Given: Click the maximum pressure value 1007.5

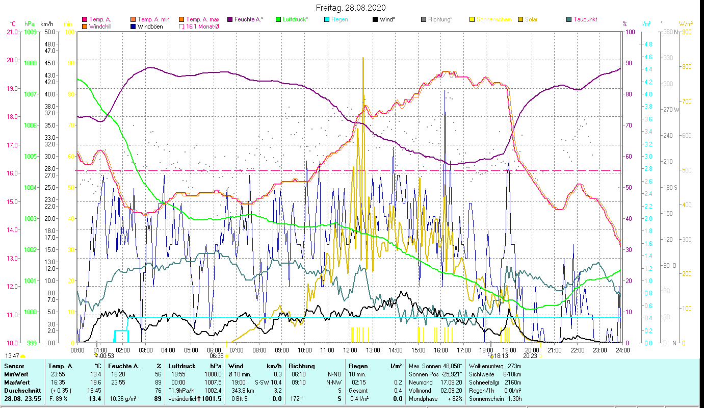Looking at the screenshot, I should click(213, 382).
